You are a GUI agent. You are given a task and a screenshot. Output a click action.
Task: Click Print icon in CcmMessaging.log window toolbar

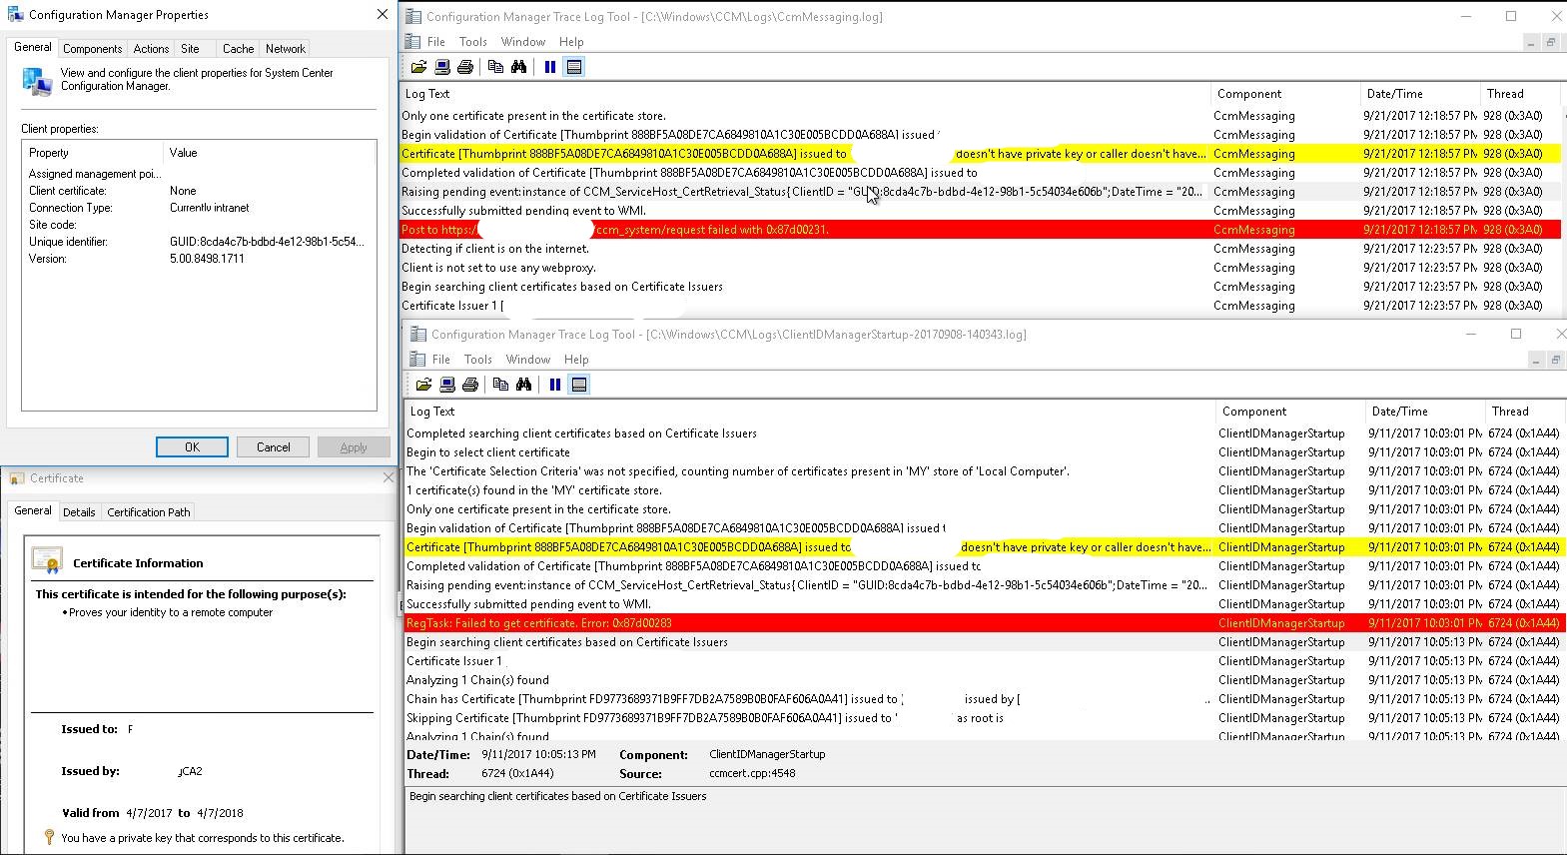pos(465,67)
